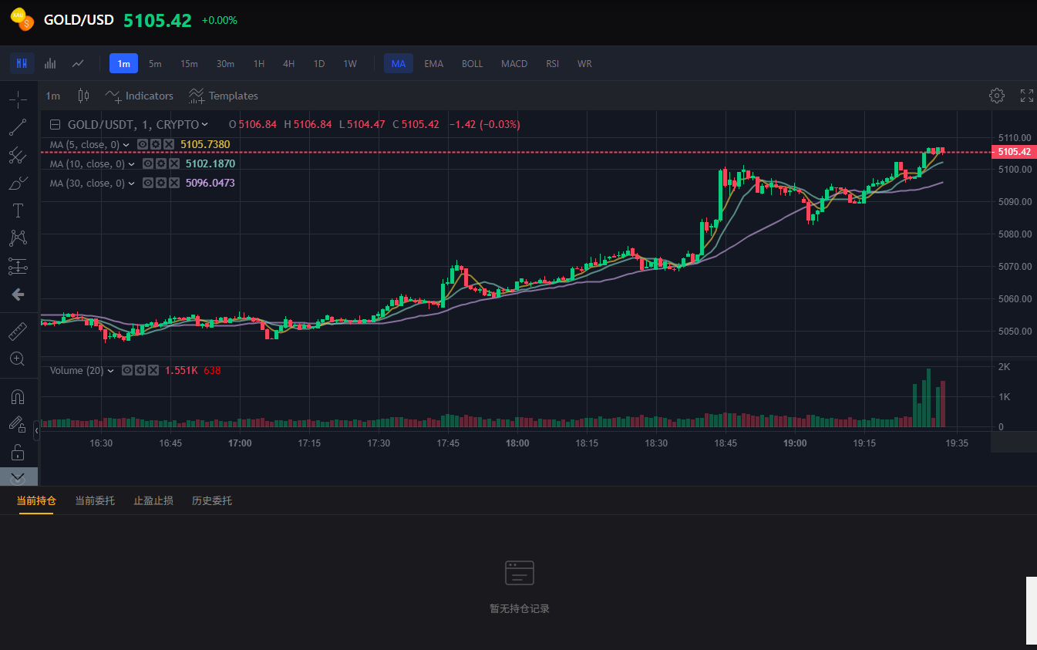Open the MA (10, close, 0) dropdown
1037x650 pixels.
132,164
